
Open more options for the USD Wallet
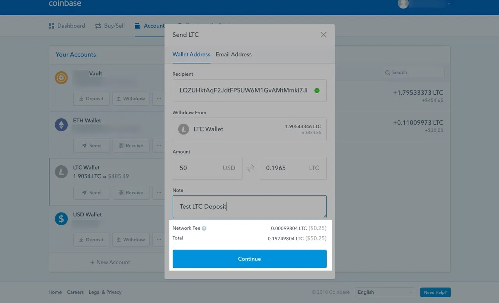coord(158,240)
